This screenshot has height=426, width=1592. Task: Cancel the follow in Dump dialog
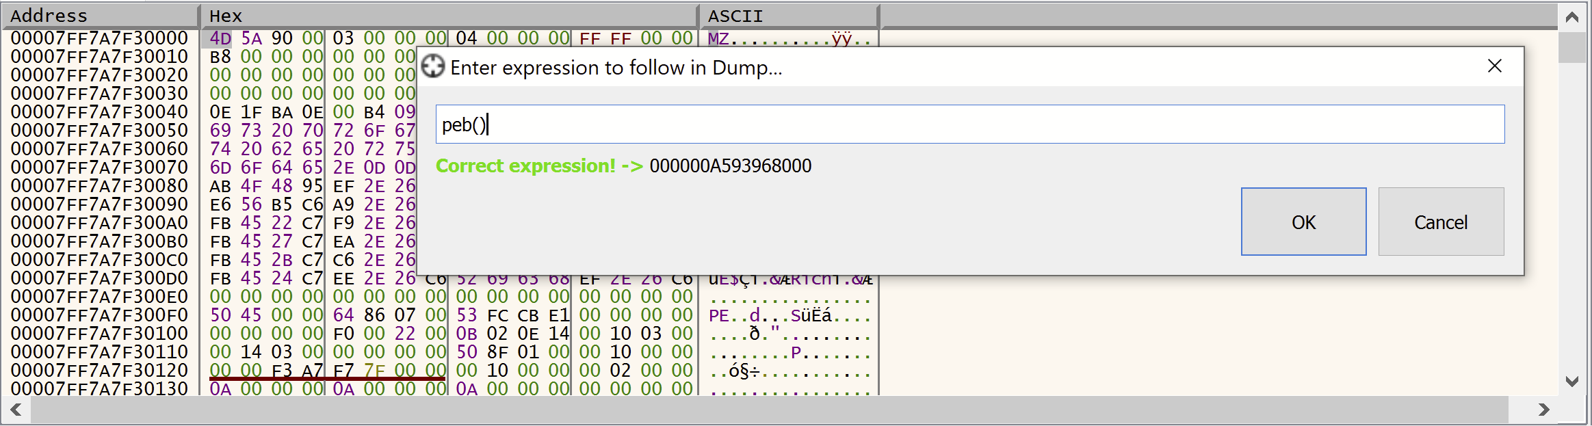pyautogui.click(x=1440, y=222)
